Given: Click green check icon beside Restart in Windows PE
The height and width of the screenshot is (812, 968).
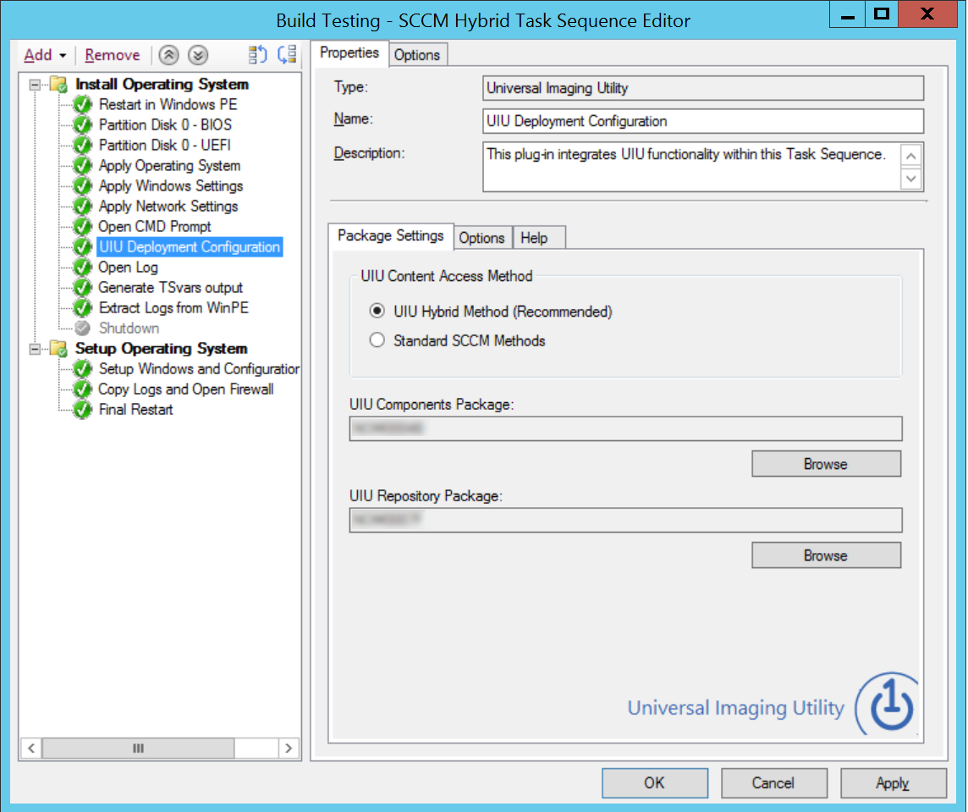Looking at the screenshot, I should pos(83,105).
